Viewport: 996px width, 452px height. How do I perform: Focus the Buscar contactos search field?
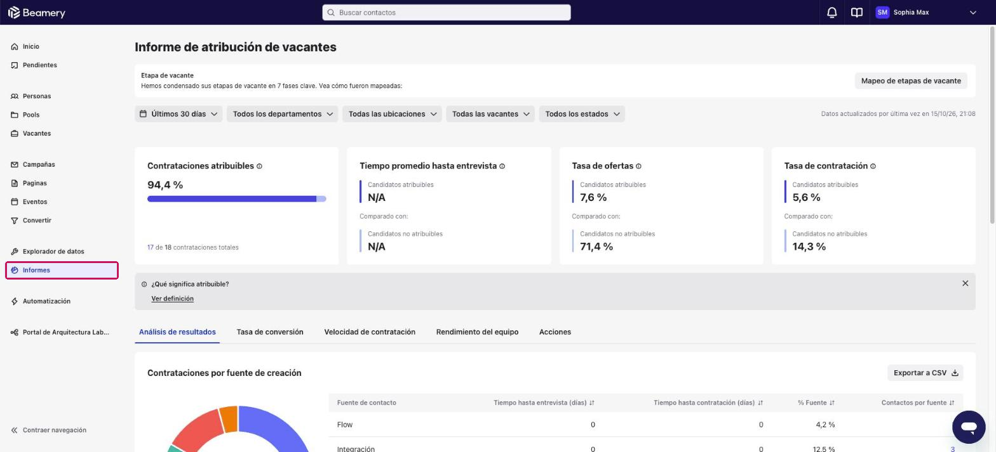[447, 12]
